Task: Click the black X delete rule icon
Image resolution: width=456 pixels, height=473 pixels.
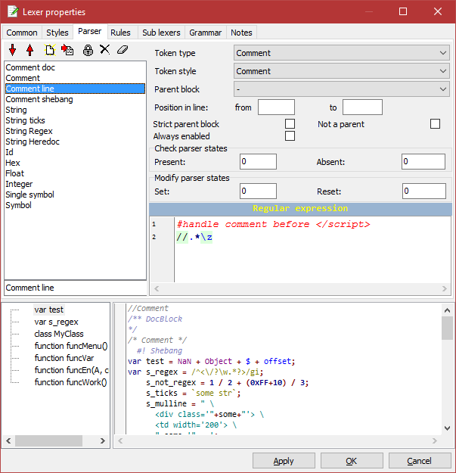Action: tap(105, 50)
